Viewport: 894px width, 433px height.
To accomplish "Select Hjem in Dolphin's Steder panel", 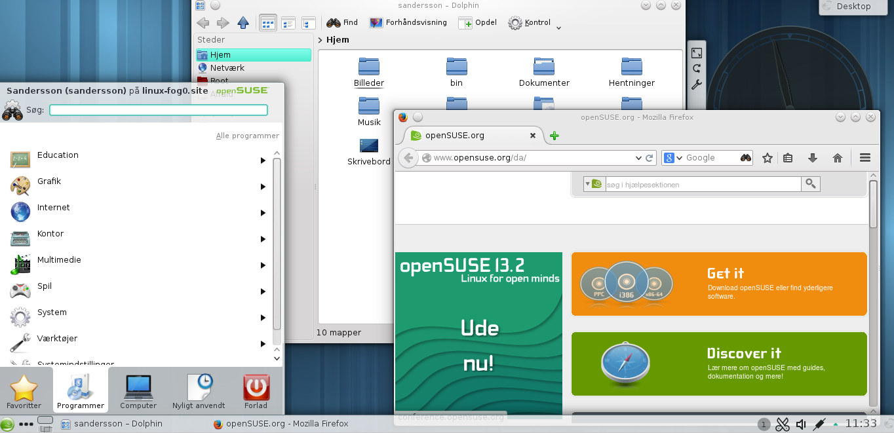I will pyautogui.click(x=253, y=55).
